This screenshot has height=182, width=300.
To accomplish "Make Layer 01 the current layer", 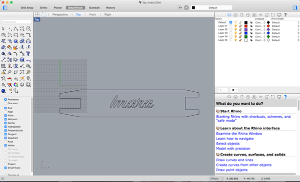I will pos(230,26).
